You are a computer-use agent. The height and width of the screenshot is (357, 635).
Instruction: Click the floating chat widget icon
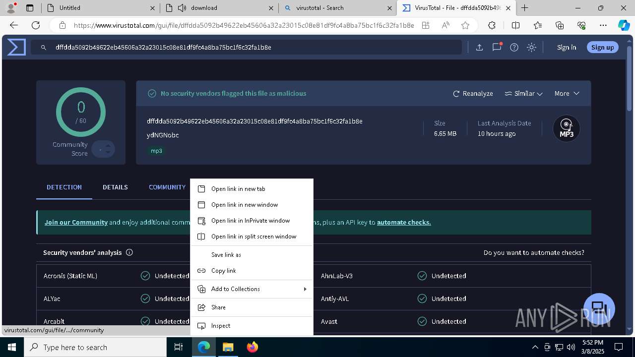click(599, 308)
